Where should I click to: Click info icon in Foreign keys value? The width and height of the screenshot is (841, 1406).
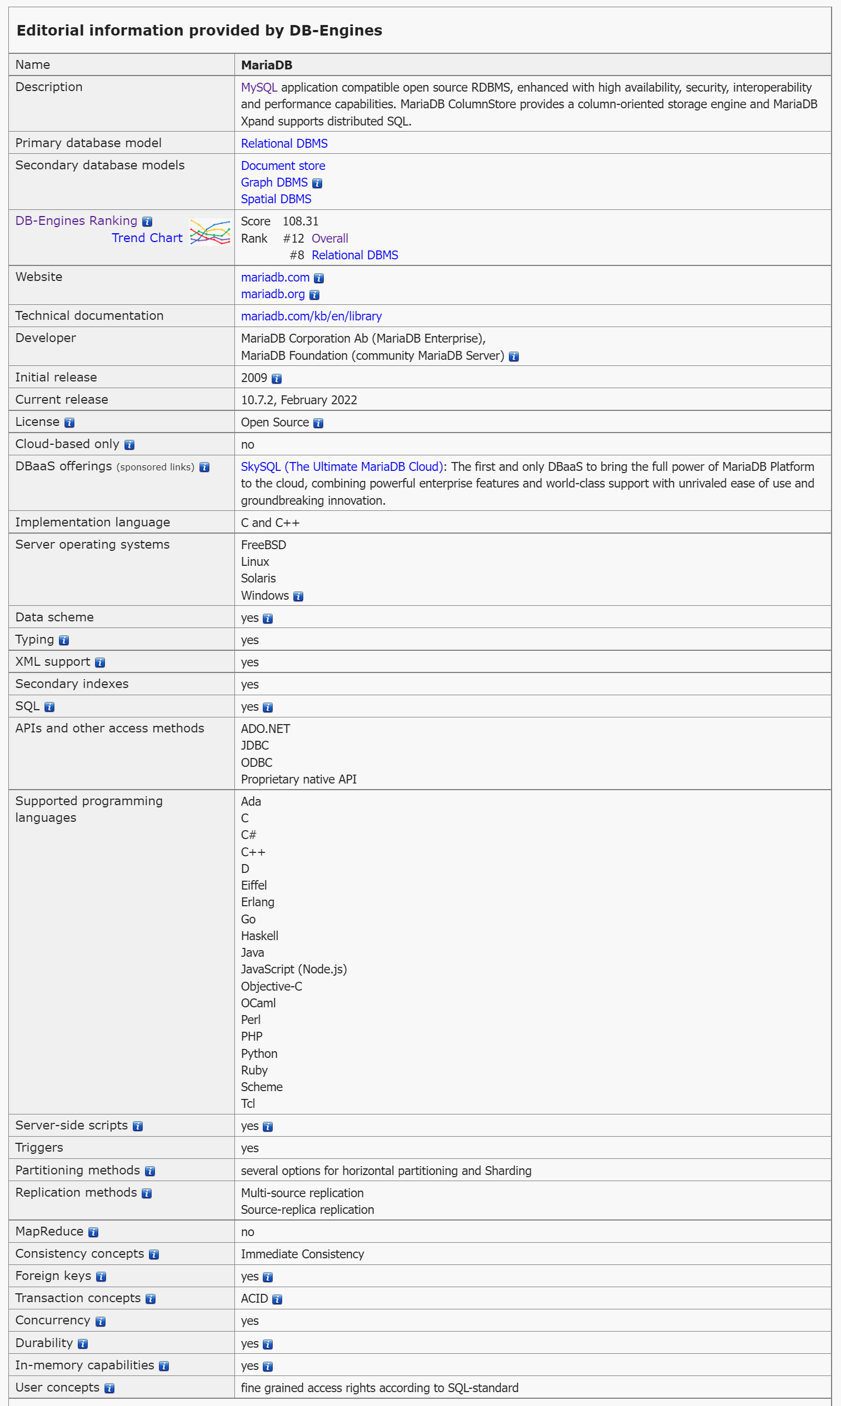coord(268,1277)
